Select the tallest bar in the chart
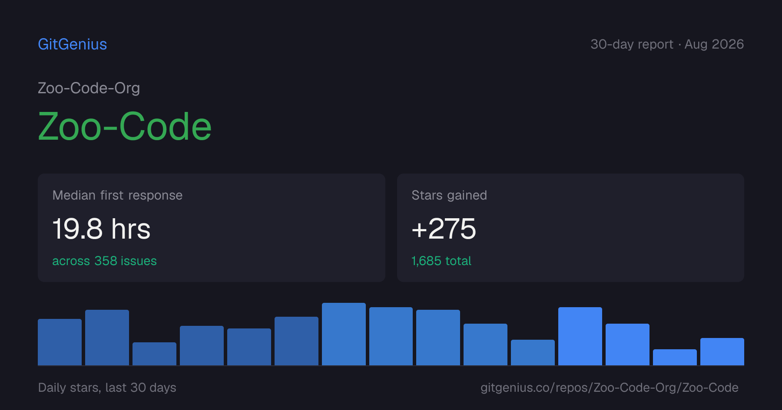This screenshot has width=782, height=410. click(344, 334)
